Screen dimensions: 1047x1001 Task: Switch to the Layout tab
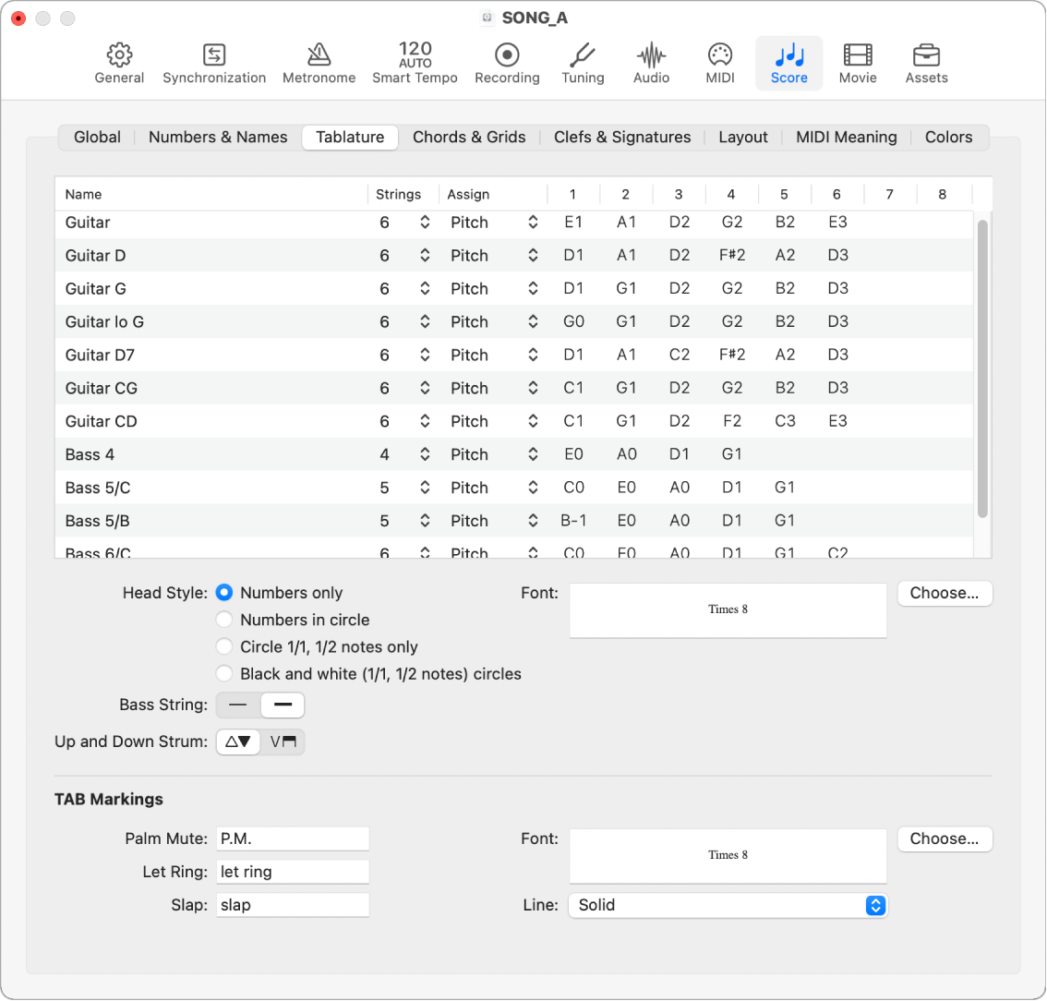(x=742, y=138)
